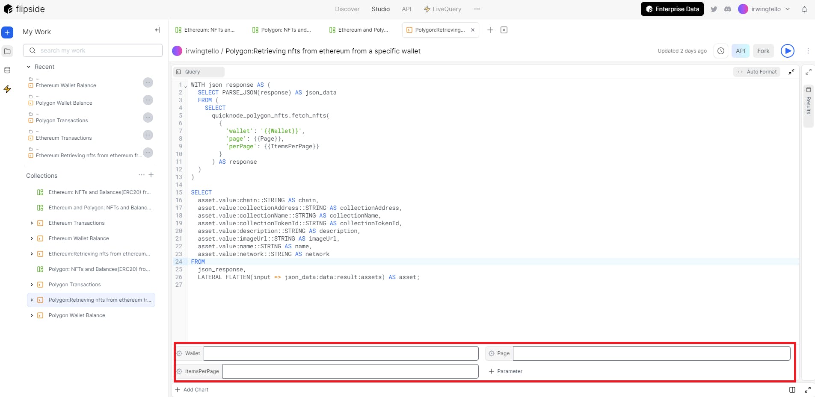
Task: Toggle split view icon at bottom
Action: pyautogui.click(x=792, y=390)
